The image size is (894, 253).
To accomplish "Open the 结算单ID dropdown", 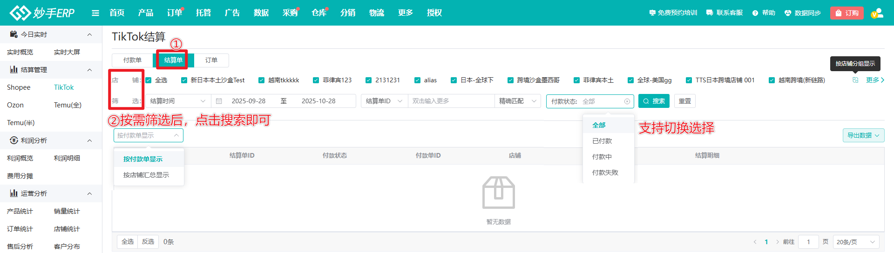I will 384,101.
